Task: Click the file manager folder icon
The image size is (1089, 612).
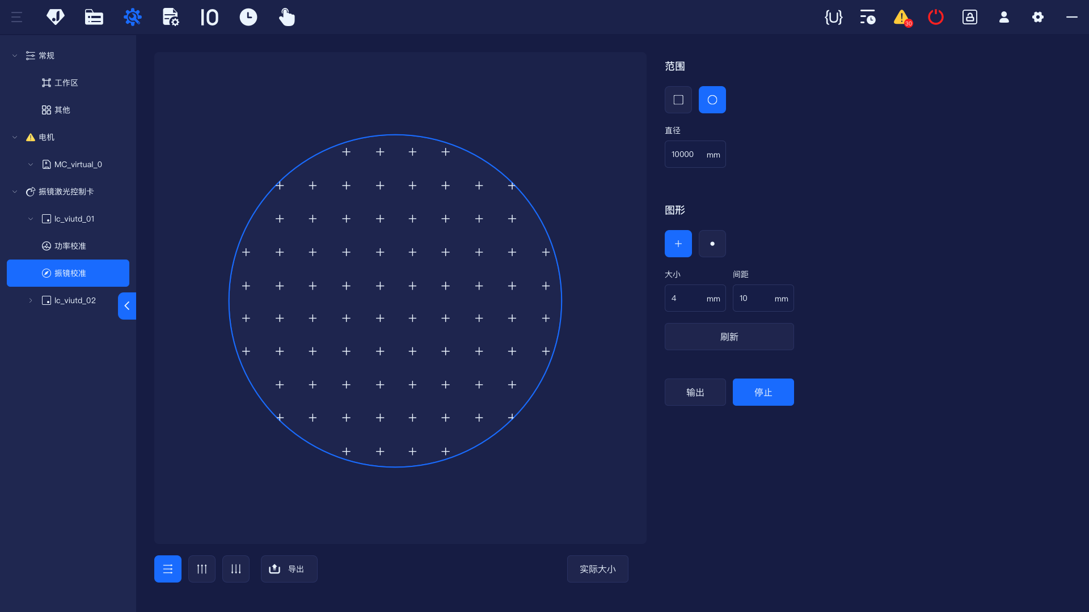Action: click(x=94, y=18)
